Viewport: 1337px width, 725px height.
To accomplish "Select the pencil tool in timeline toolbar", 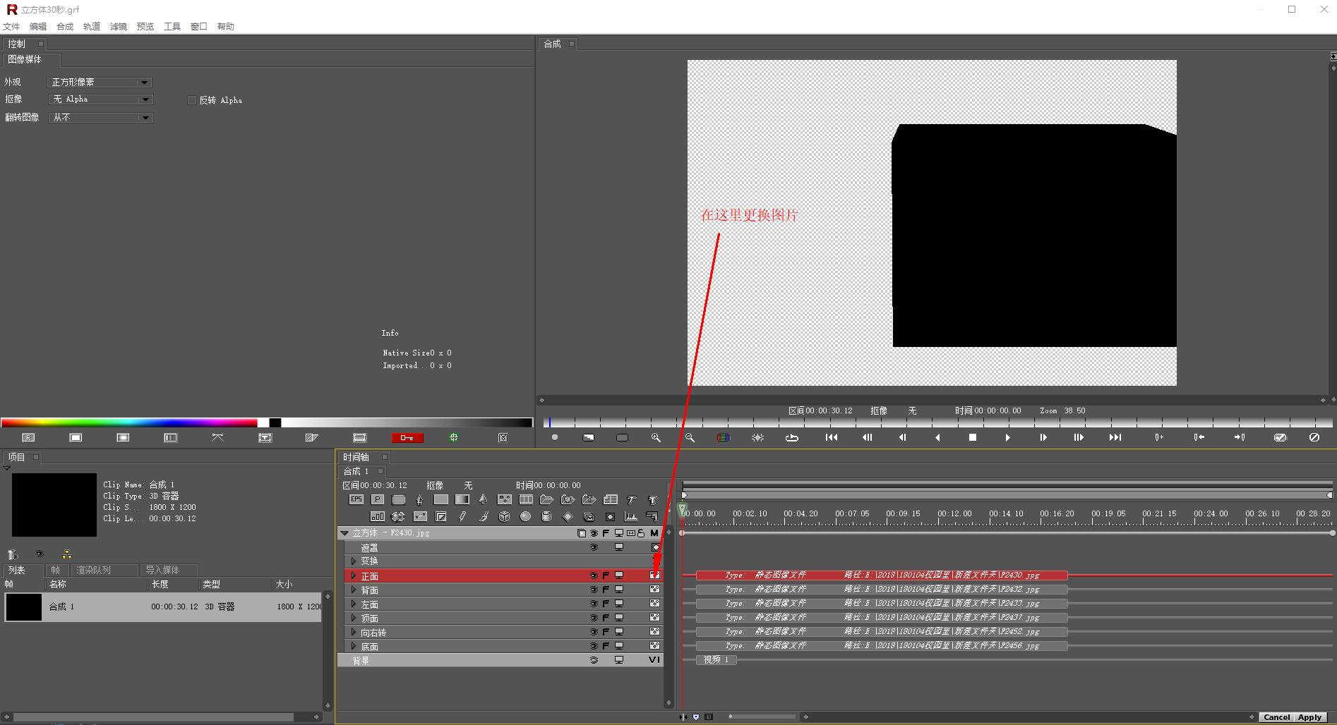I will (x=462, y=517).
